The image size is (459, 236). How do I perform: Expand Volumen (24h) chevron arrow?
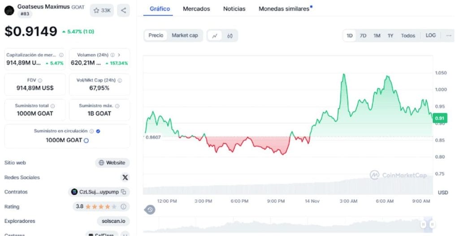(119, 55)
